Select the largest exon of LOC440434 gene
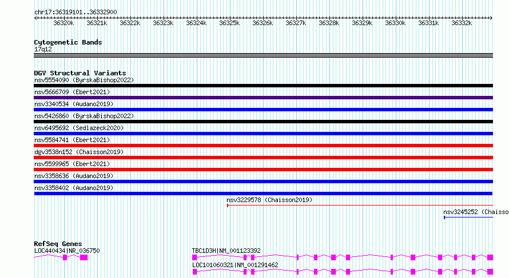This screenshot has width=509, height=278. (x=83, y=257)
